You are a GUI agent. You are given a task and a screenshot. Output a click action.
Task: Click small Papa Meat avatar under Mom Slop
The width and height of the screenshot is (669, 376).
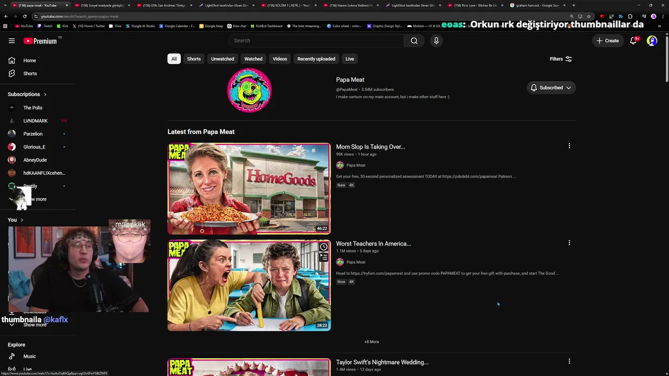point(340,165)
